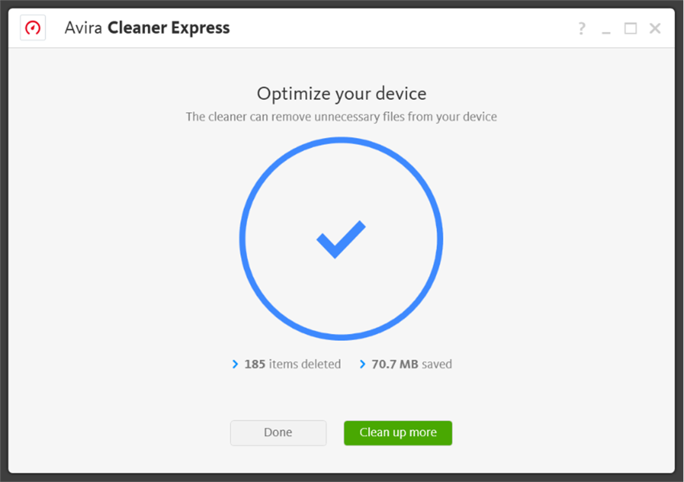Click the 'Avira' word in title

83,28
